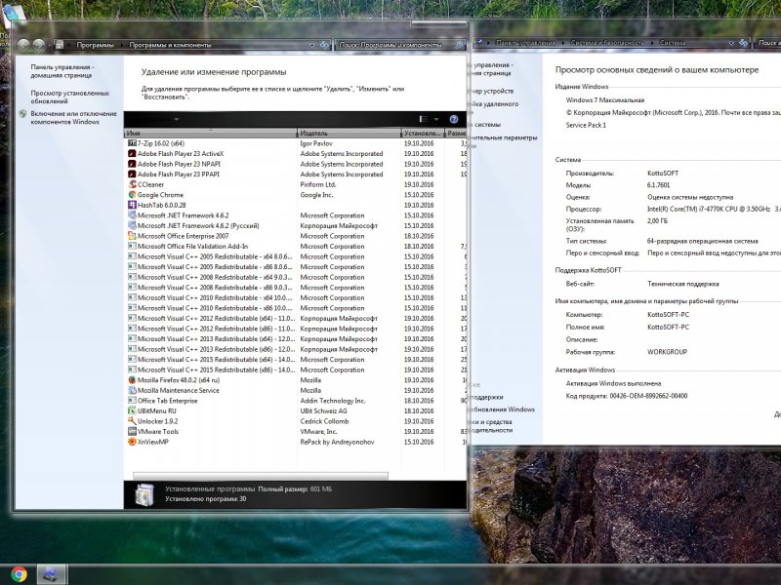
Task: Select Visual C++ 2013 Redistributable (x64) row
Action: click(x=296, y=338)
